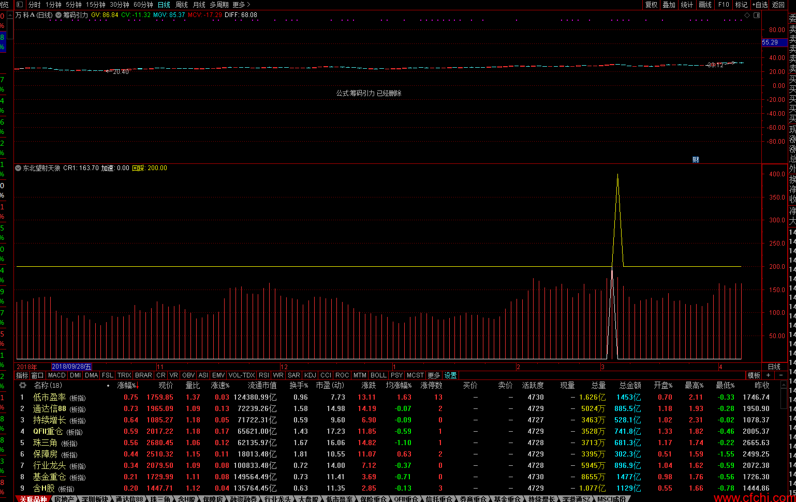Viewport: 796px width, 502px height.
Task: Toggle the left panel layout icon
Action: [20, 5]
